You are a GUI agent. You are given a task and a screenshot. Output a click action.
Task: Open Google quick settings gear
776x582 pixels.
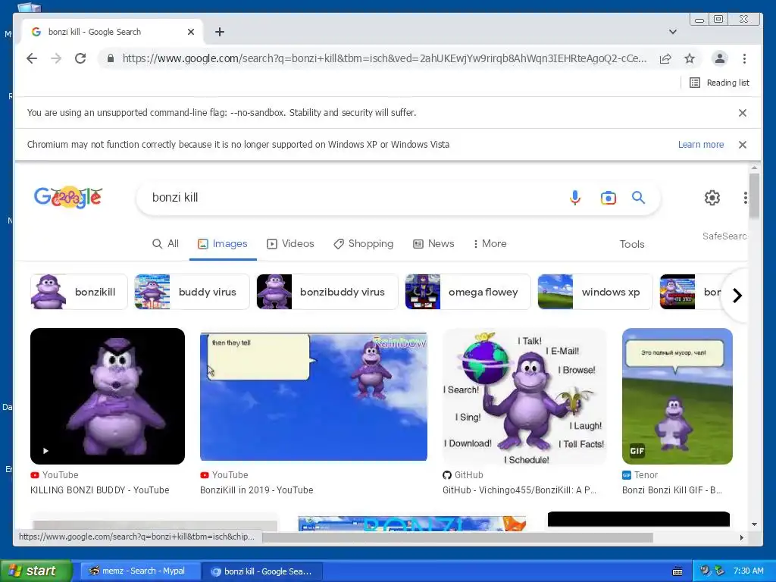pyautogui.click(x=712, y=198)
